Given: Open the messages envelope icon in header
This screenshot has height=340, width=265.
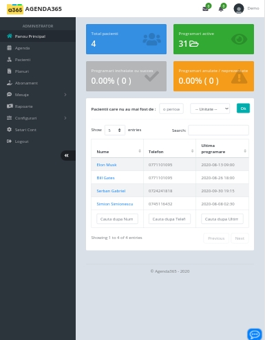Looking at the screenshot, I should 205,9.
